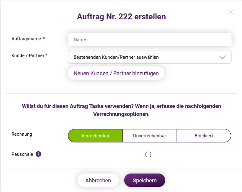Click the Auftrag Nr. 222 erstellen title
Screen dimensions: 242x192
click(x=121, y=16)
